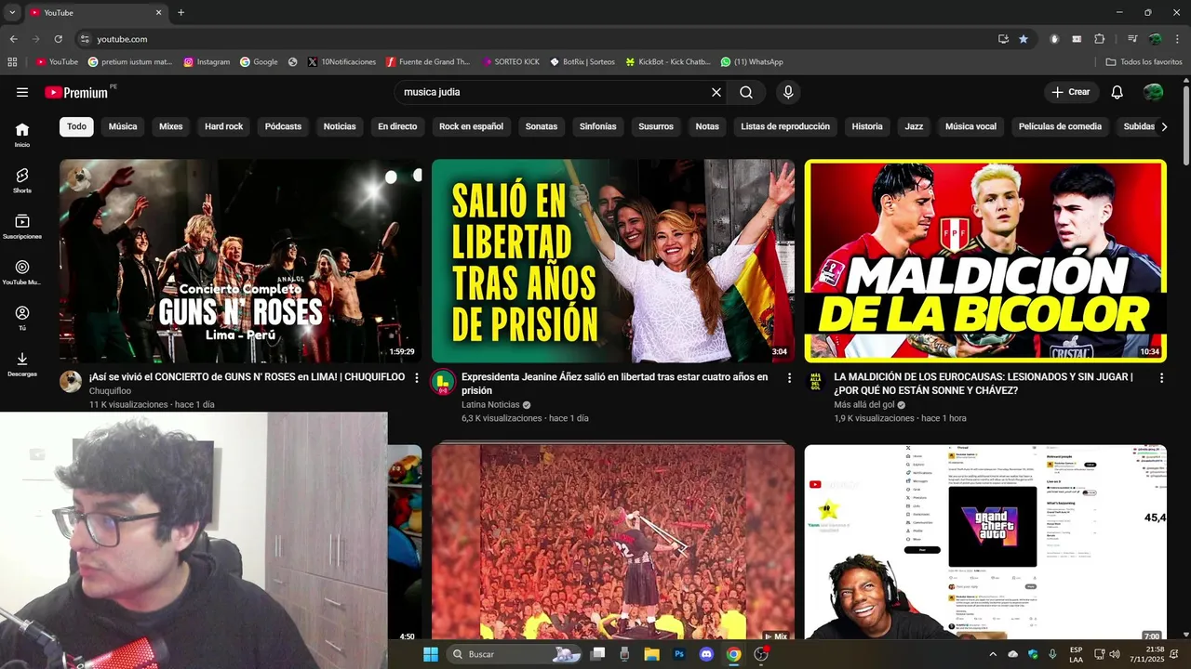1191x669 pixels.
Task: Open Suscripciones in the sidebar
Action: [x=22, y=227]
